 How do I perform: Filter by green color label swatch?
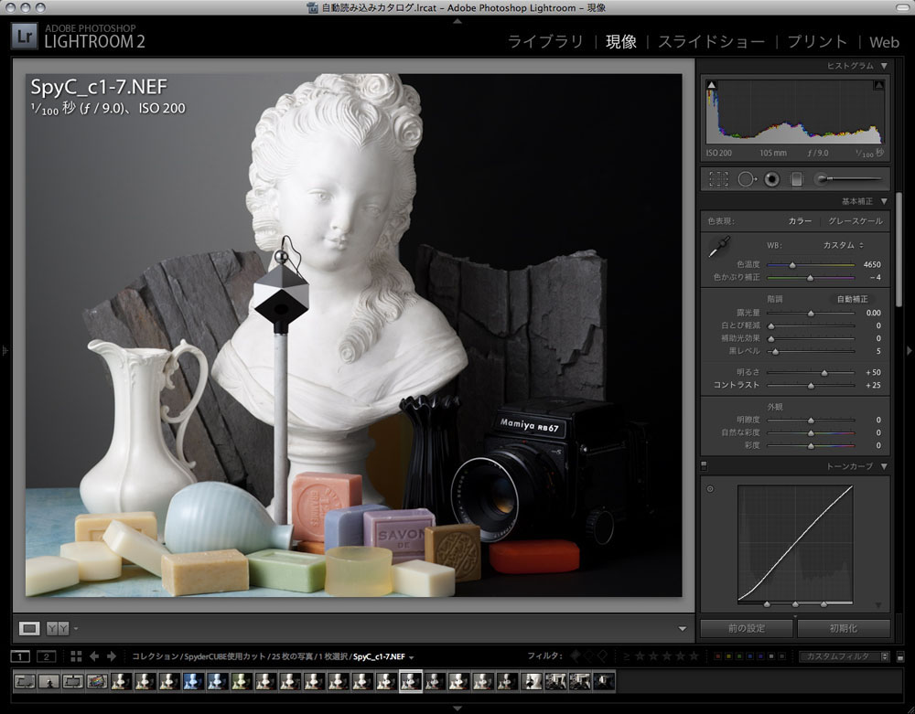[739, 656]
